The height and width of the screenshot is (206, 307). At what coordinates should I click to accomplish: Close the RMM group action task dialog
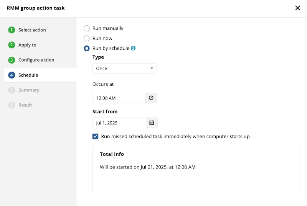(x=298, y=8)
